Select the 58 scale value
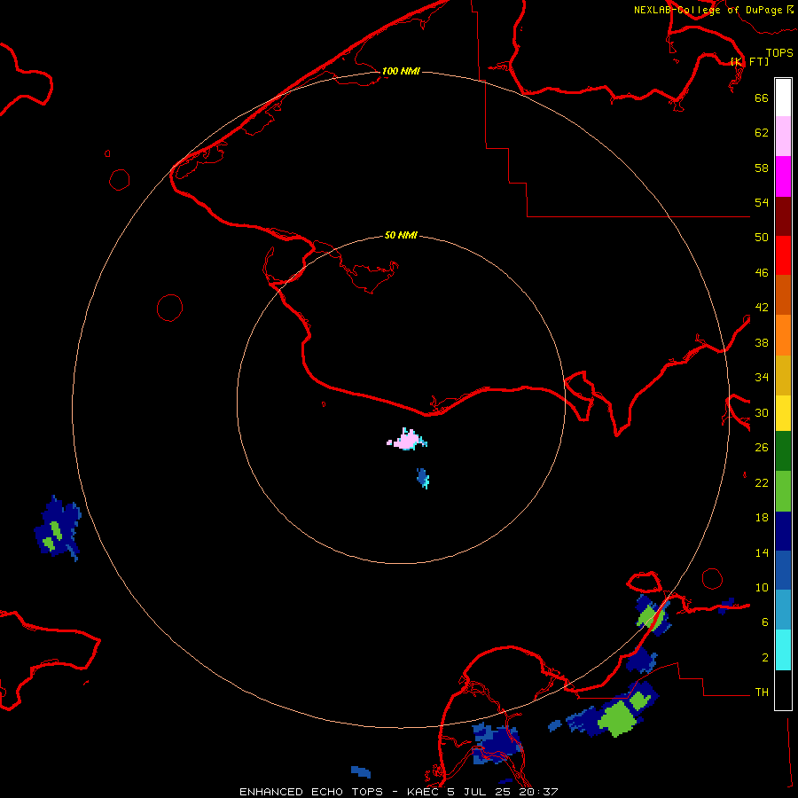Viewport: 798px width, 798px height. click(762, 168)
